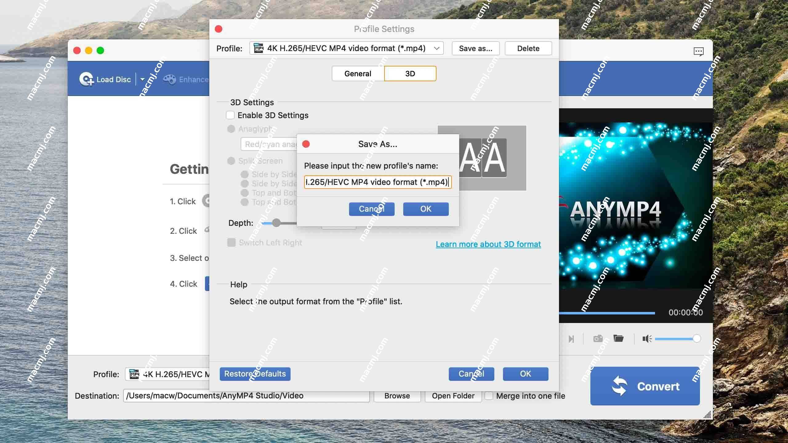Click the screenshot capture icon
Viewport: 788px width, 443px height.
[x=597, y=338]
